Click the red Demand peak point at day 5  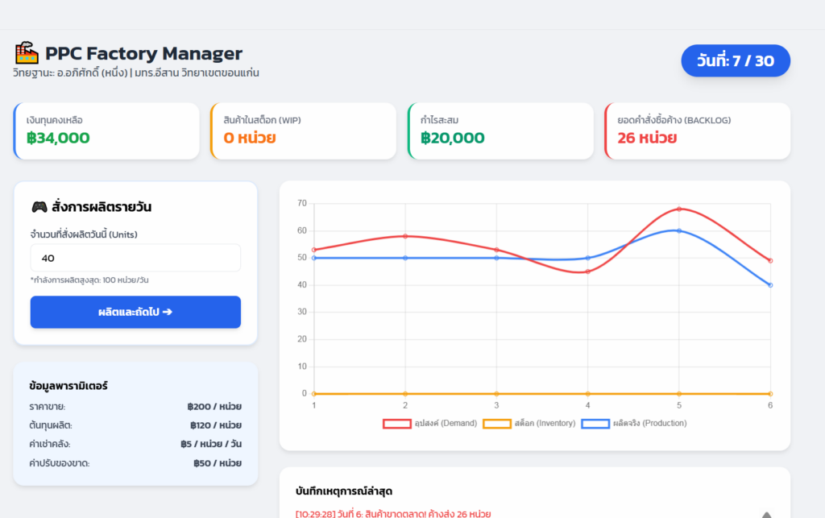[679, 209]
